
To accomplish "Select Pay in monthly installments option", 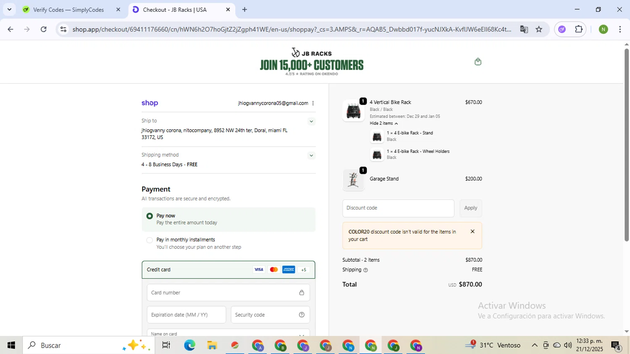I will pyautogui.click(x=150, y=240).
